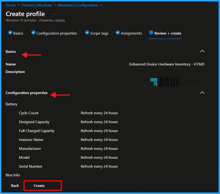This screenshot has width=220, height=194.
Task: Click the Scope tags step checkmark icon
Action: pos(87,32)
